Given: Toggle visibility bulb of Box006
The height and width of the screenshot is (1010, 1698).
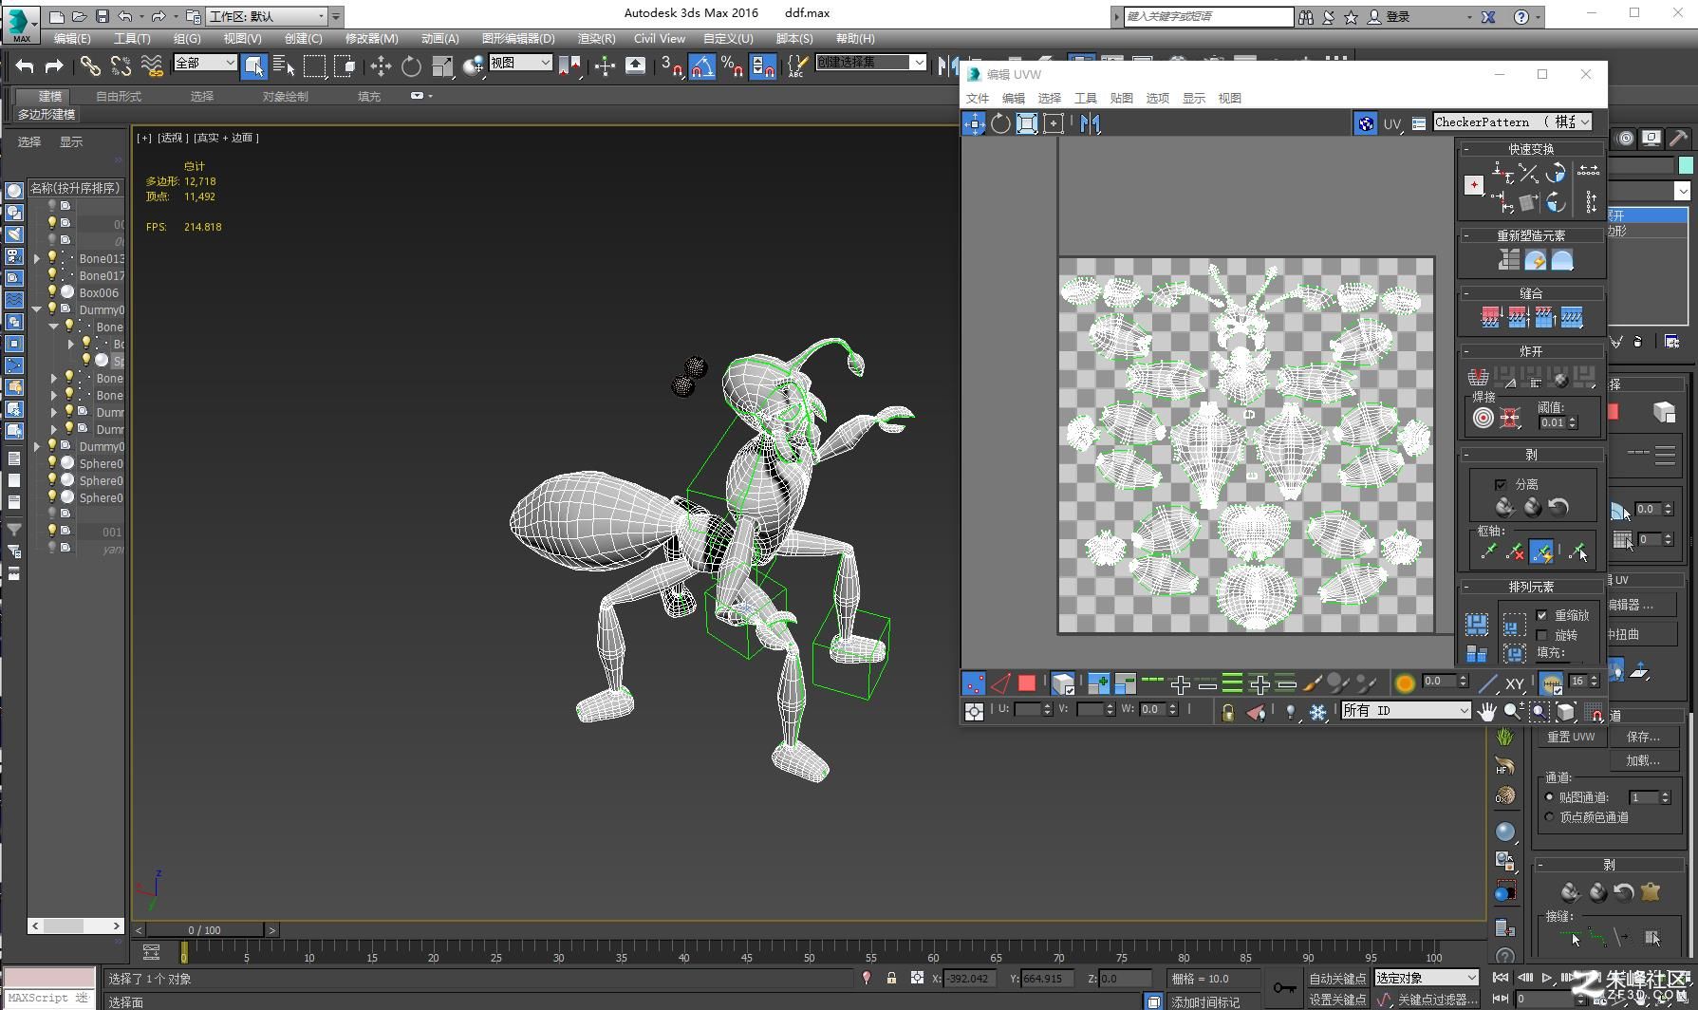Looking at the screenshot, I should point(52,291).
